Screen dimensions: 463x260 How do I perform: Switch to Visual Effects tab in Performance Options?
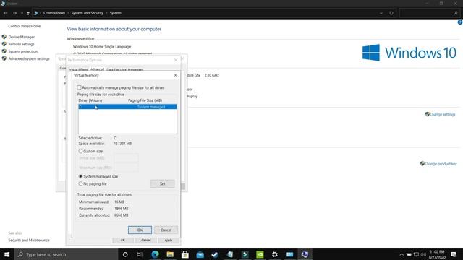[79, 69]
